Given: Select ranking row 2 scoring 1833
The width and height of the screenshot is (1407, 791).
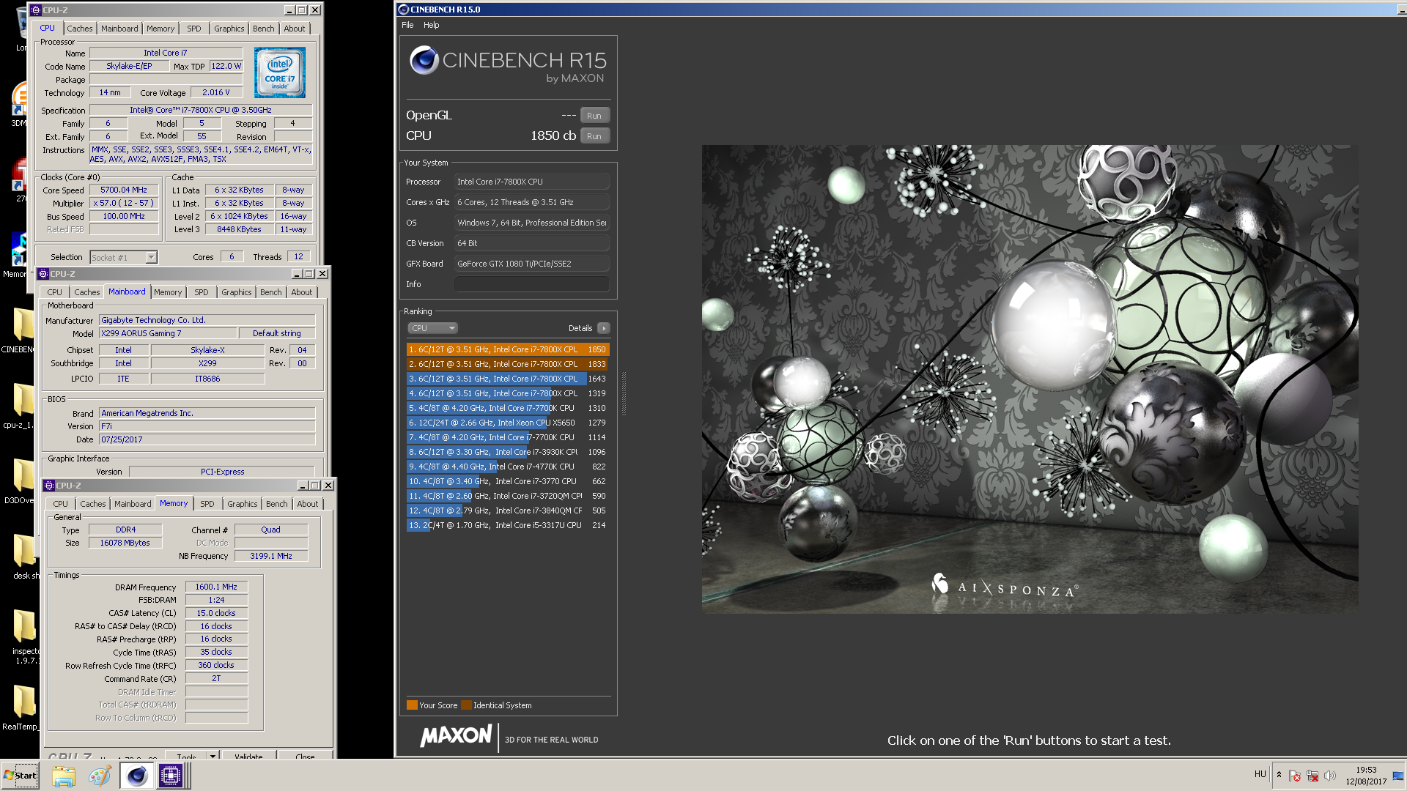Looking at the screenshot, I should (x=508, y=364).
